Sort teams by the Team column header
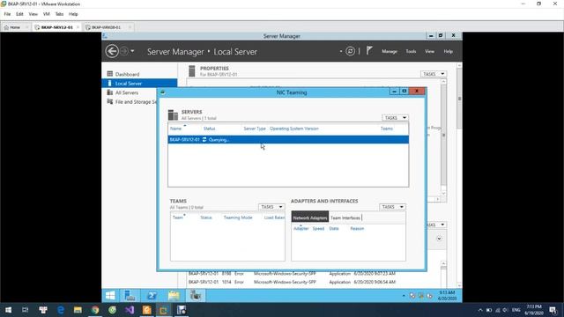 178,217
